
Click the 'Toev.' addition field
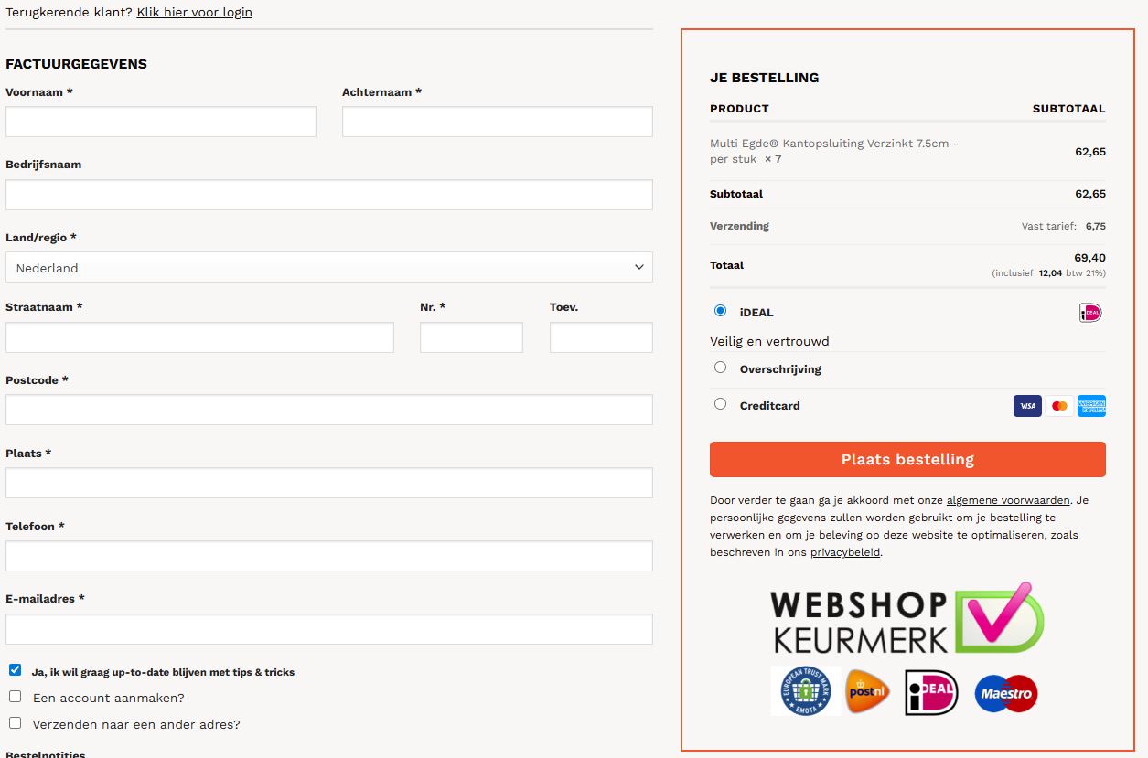pos(601,337)
